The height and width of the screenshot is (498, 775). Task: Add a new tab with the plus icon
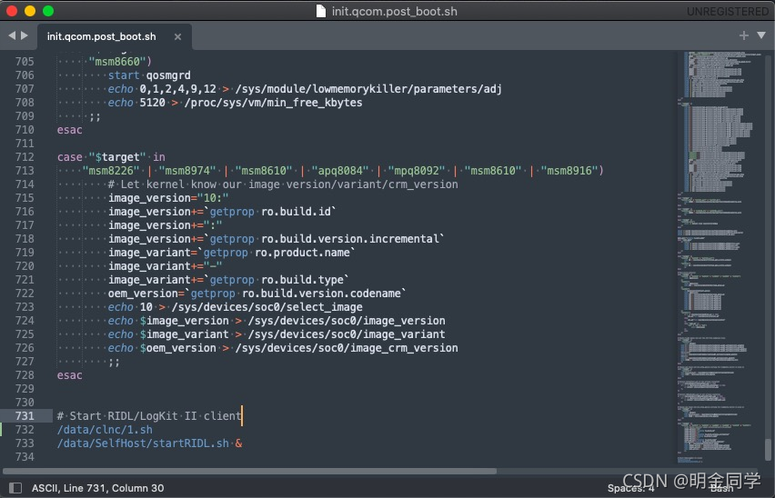click(743, 35)
